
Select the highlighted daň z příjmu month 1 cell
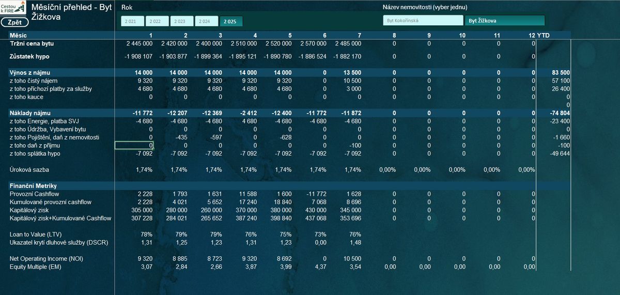pos(134,146)
